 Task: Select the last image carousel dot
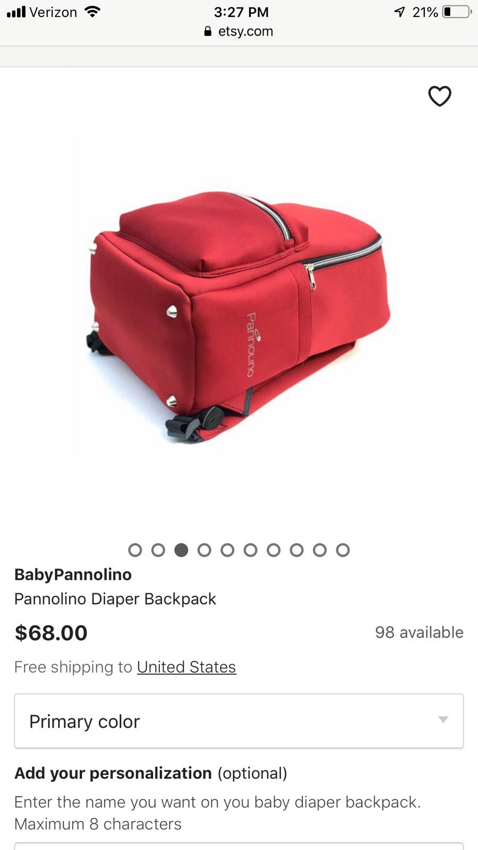(x=343, y=550)
